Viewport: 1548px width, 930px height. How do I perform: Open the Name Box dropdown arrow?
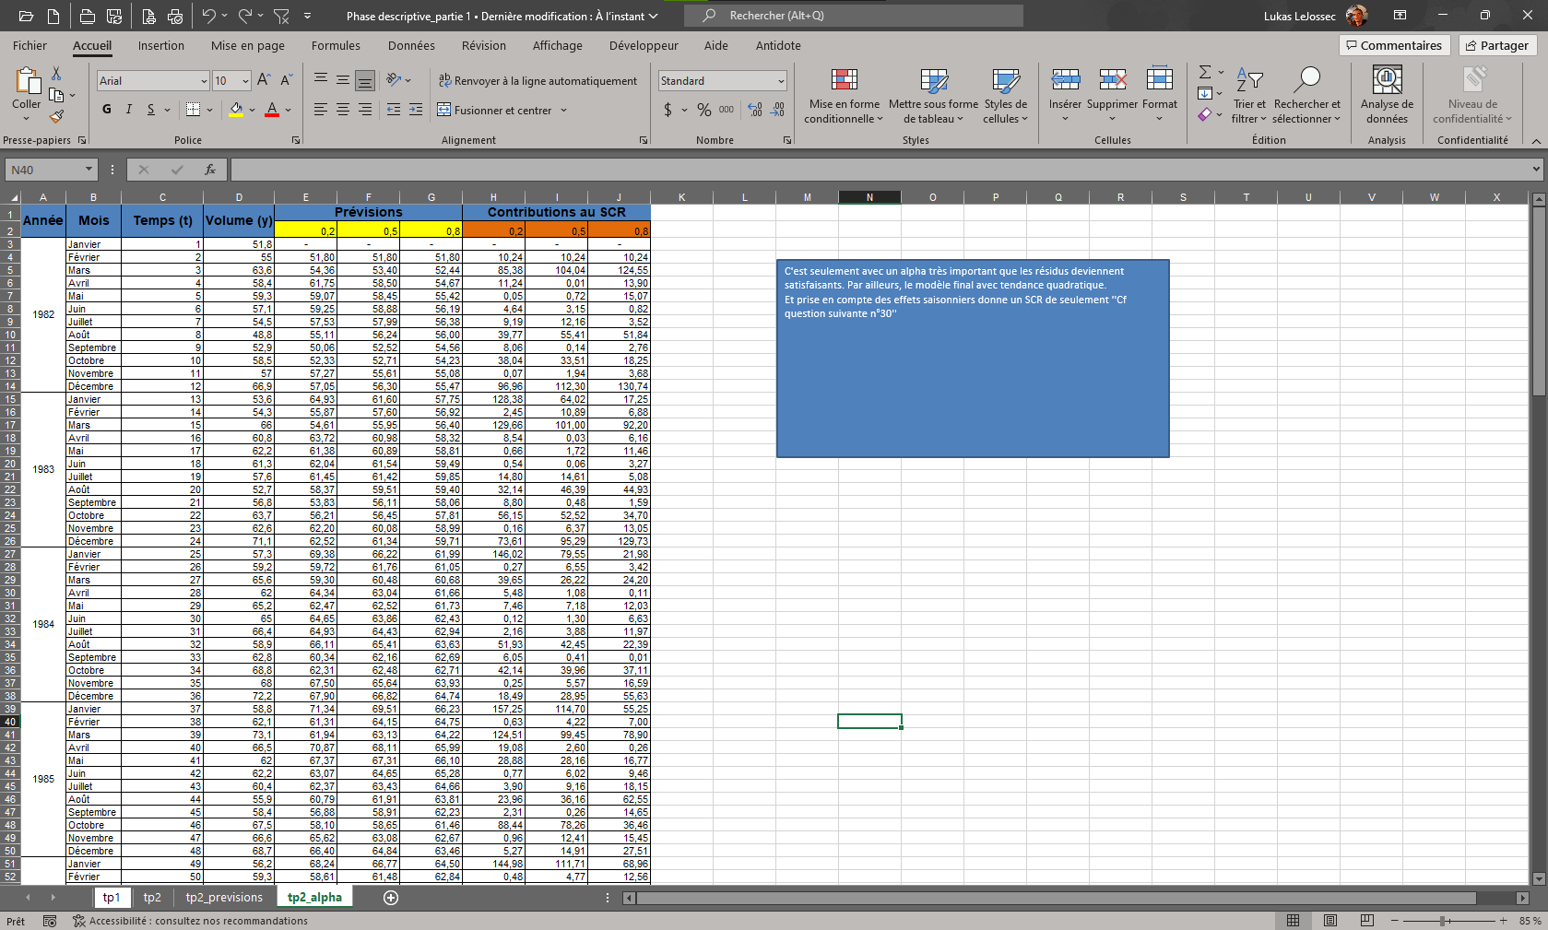pos(89,170)
